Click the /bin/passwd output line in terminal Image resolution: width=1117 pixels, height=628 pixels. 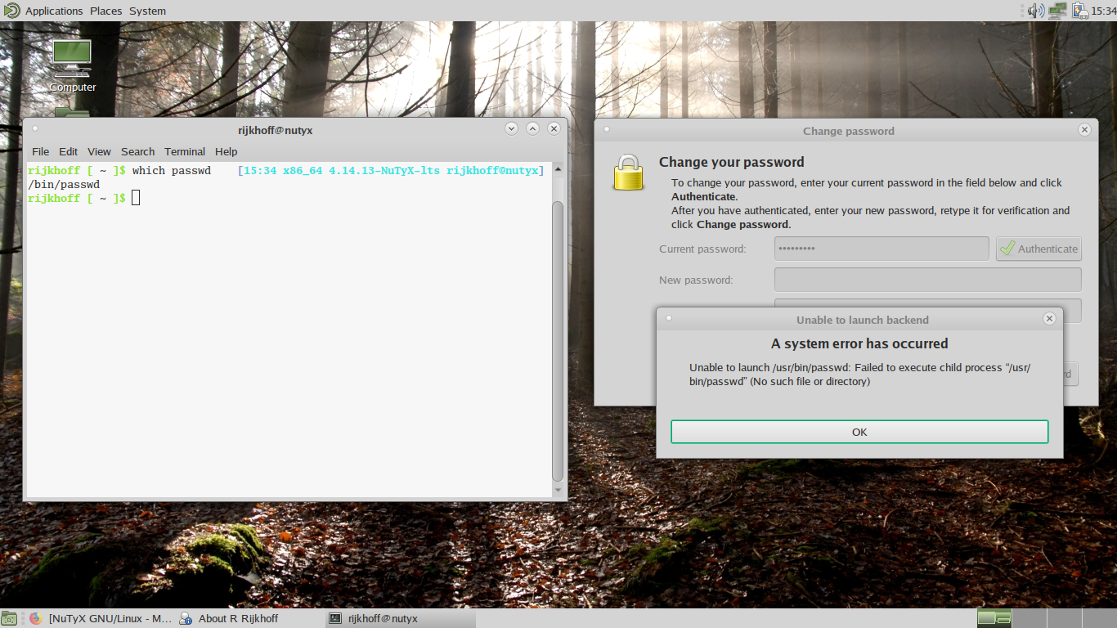point(64,185)
